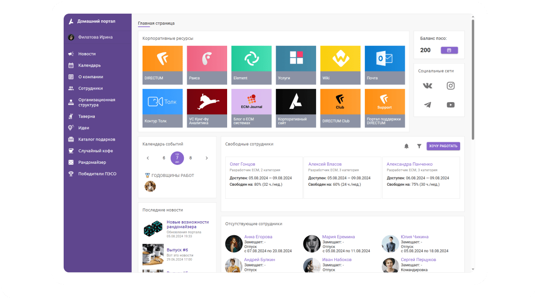The height and width of the screenshot is (298, 535).
Task: Click Мария Еремина's avatar photo
Action: [312, 244]
